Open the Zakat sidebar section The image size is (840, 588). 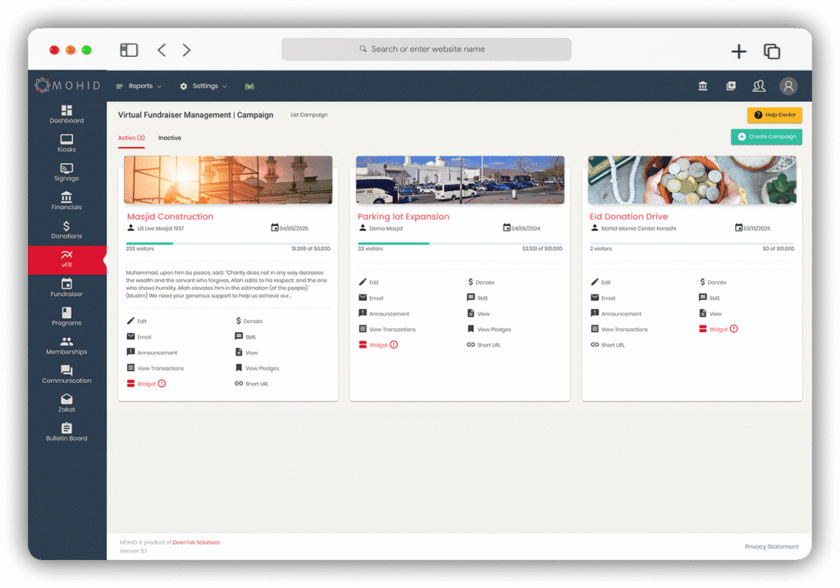66,403
